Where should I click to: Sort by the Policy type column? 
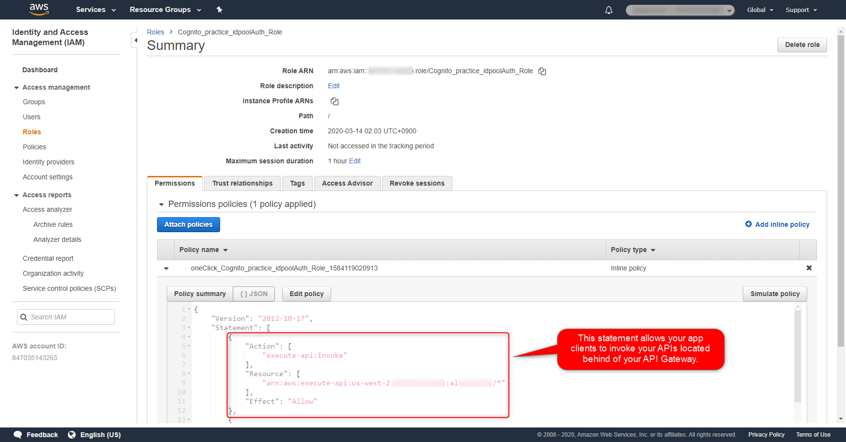[633, 250]
